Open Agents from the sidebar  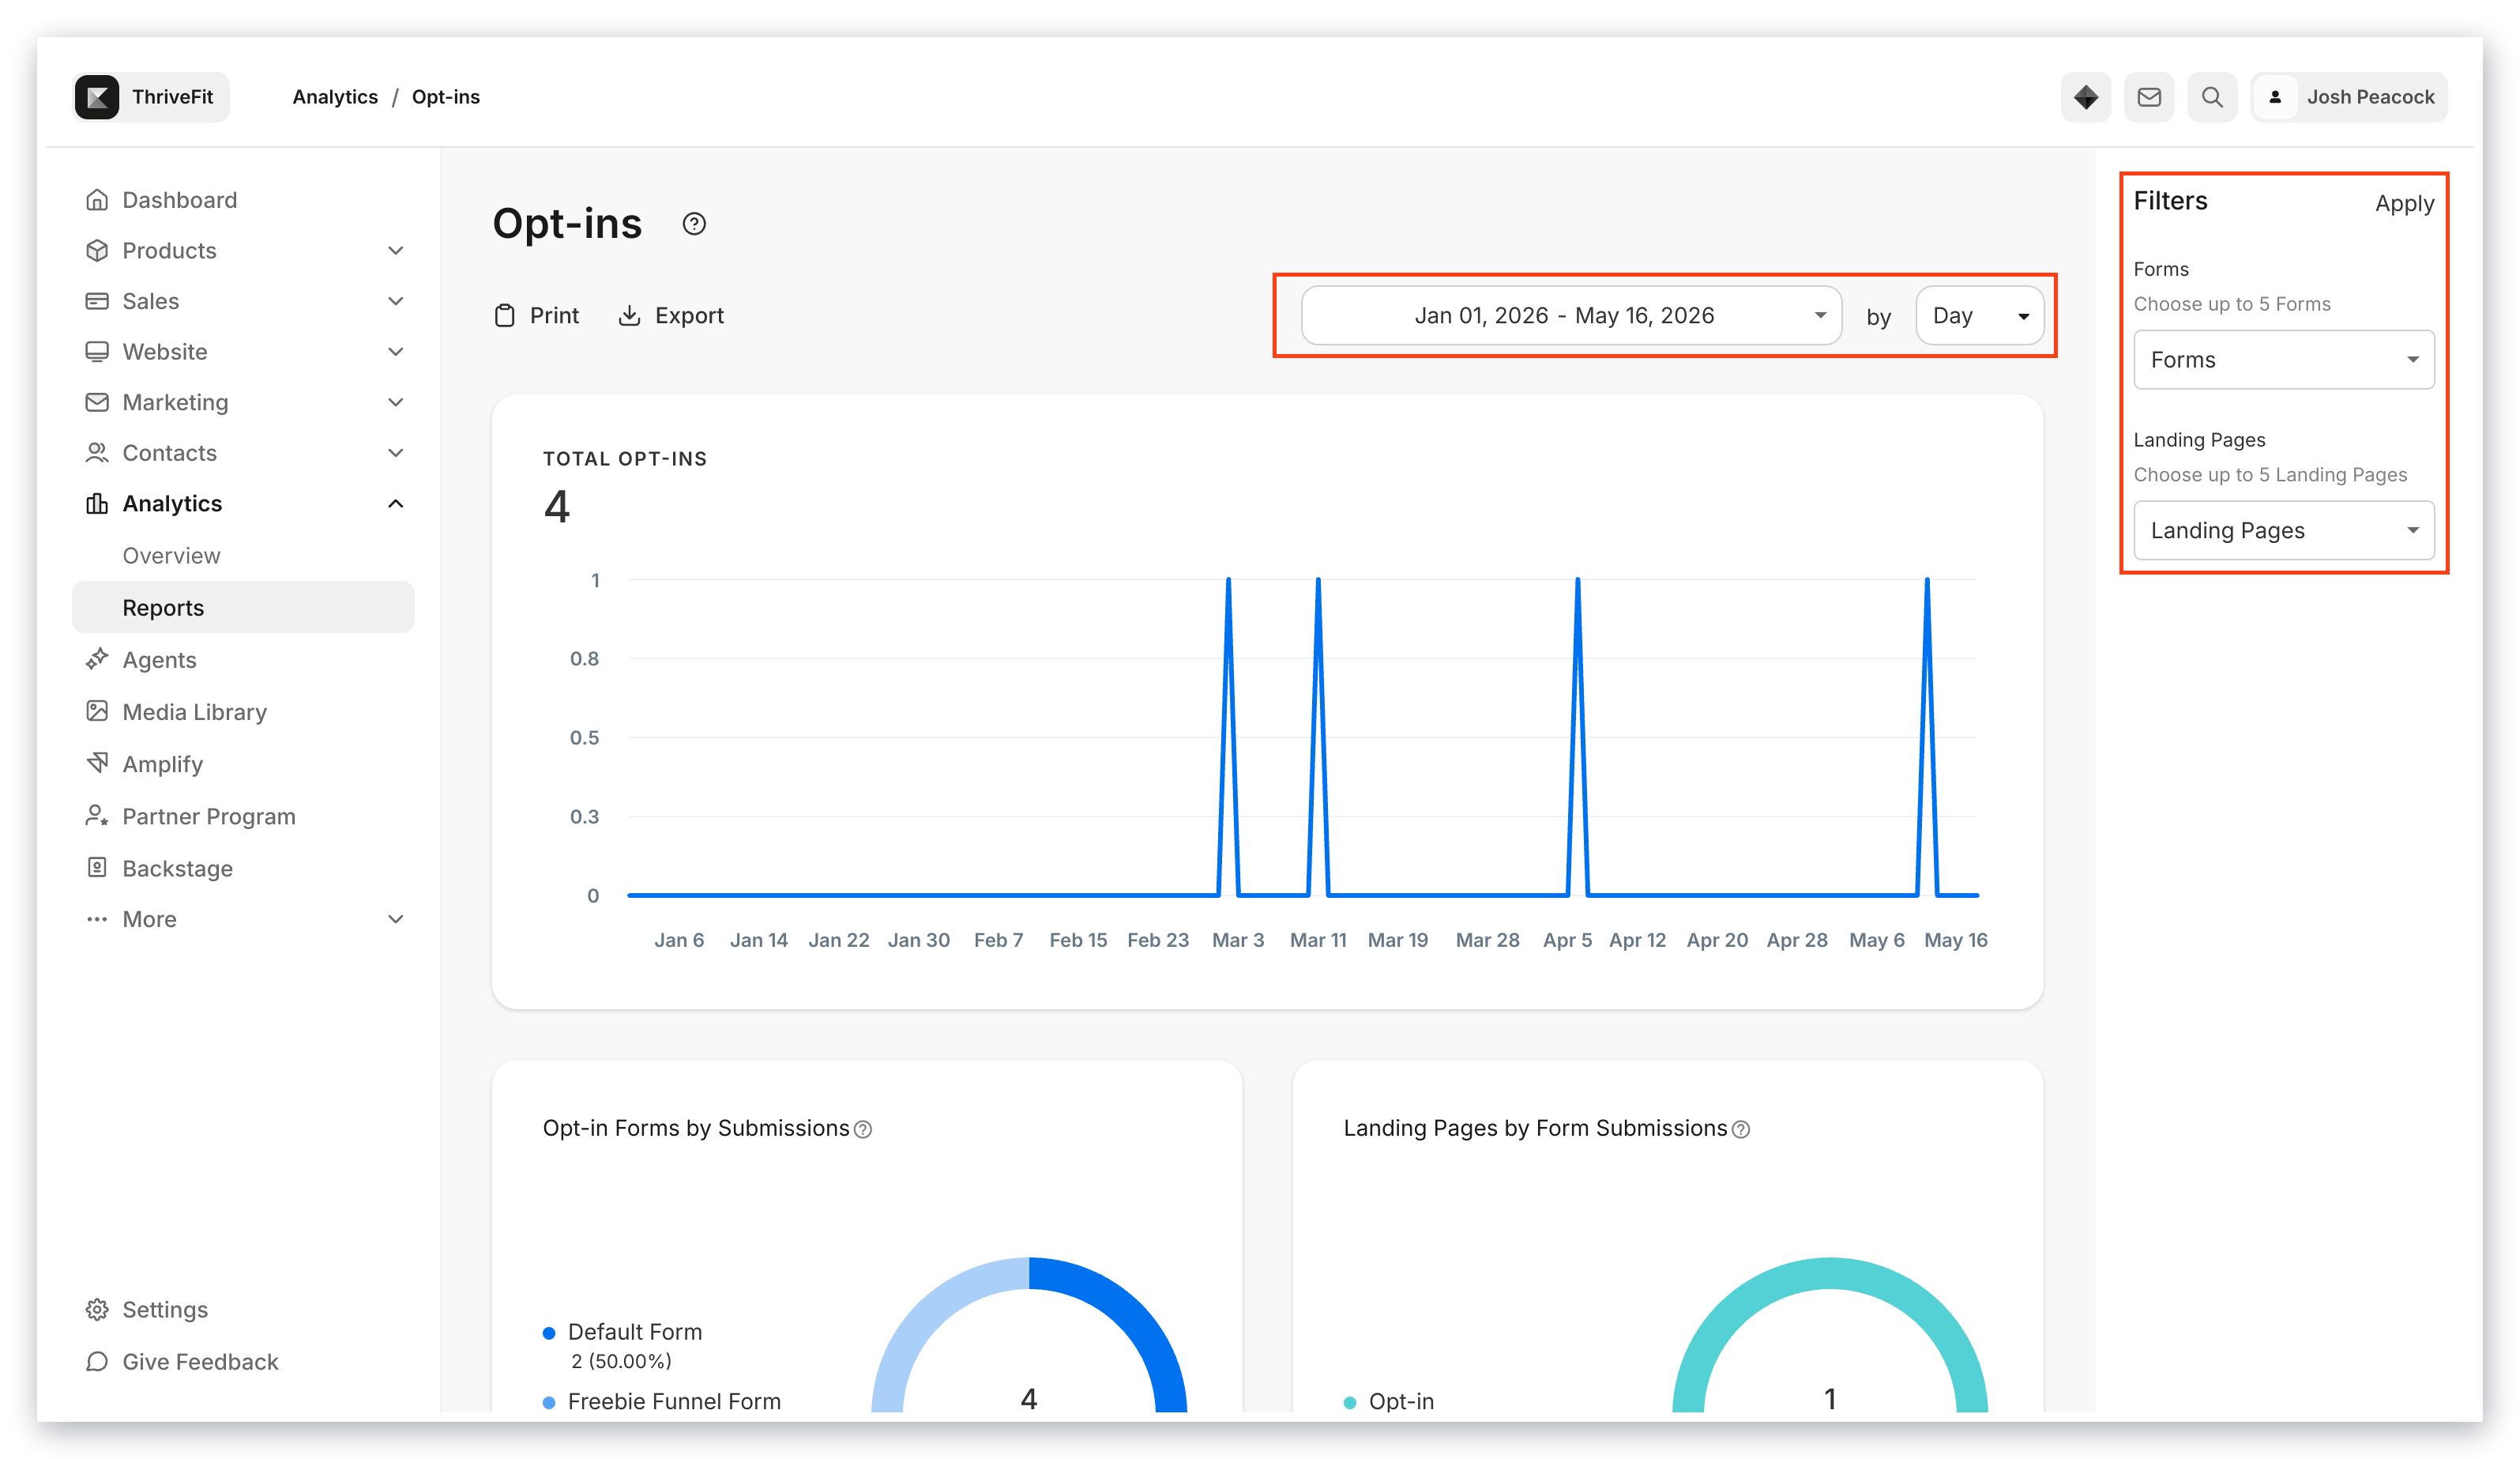tap(159, 659)
